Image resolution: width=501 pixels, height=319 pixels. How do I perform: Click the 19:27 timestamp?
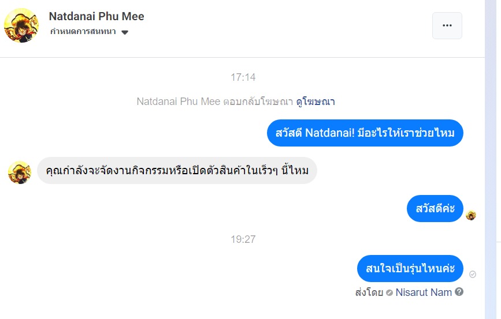[x=243, y=239]
